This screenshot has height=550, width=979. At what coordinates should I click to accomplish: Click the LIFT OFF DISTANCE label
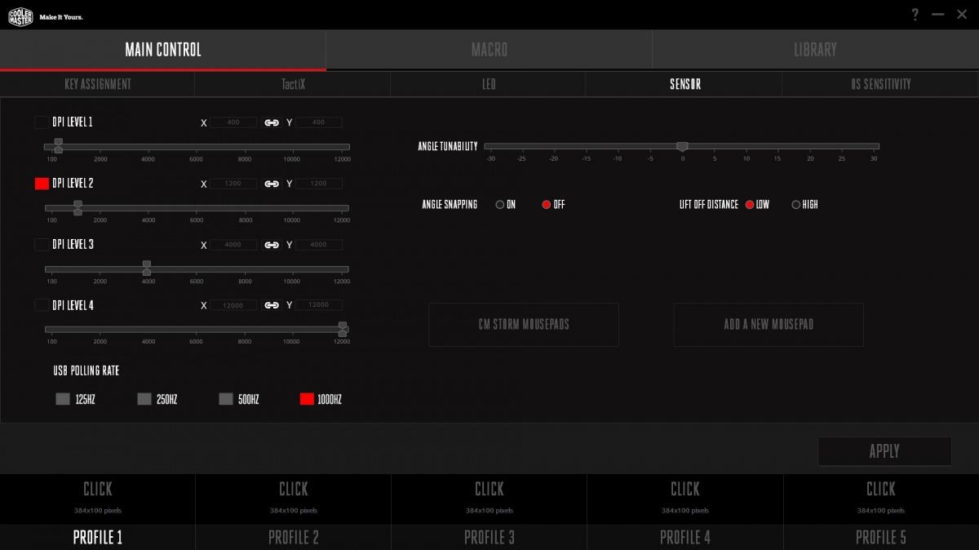click(709, 205)
